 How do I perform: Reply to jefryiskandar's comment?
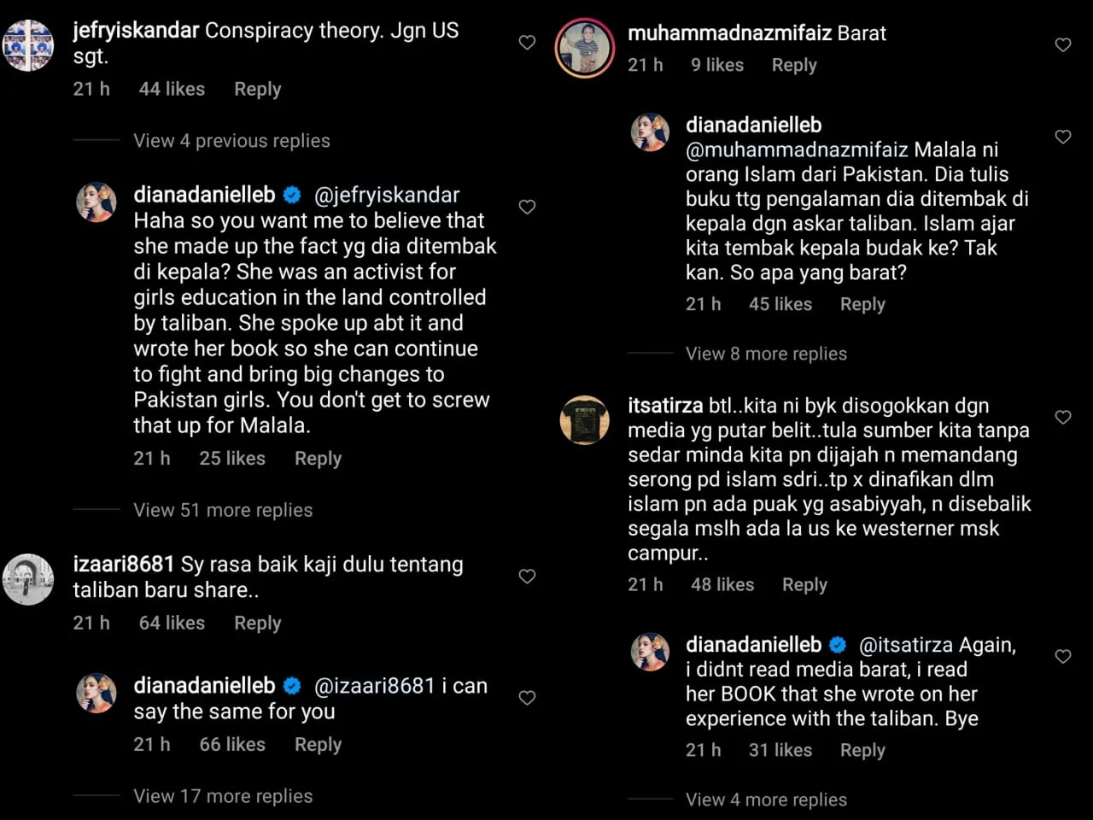click(x=257, y=89)
